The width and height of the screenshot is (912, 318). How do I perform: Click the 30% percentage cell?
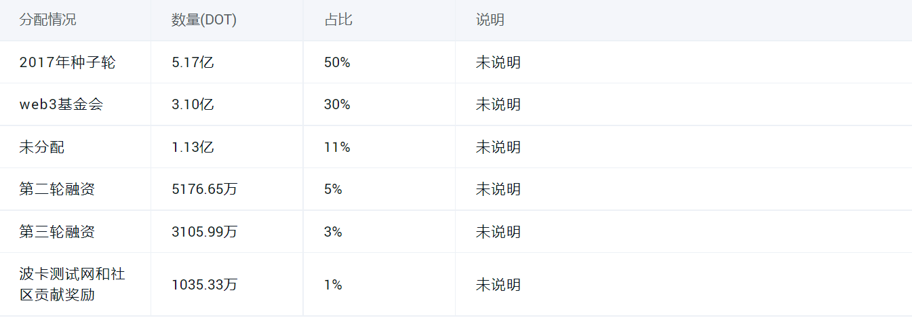[x=337, y=104]
